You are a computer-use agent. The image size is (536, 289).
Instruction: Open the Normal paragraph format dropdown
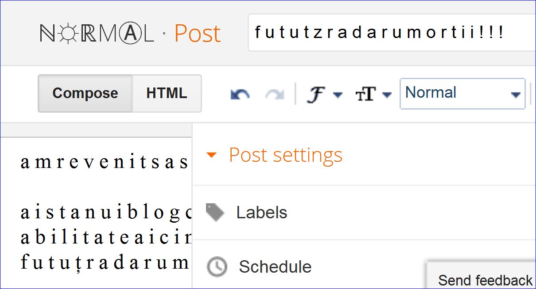point(462,93)
